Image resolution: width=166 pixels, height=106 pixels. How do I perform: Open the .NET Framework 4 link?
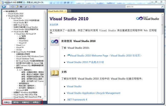click(77, 100)
